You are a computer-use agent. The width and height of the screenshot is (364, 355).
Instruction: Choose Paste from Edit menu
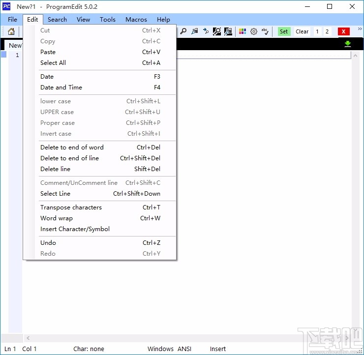99,52
